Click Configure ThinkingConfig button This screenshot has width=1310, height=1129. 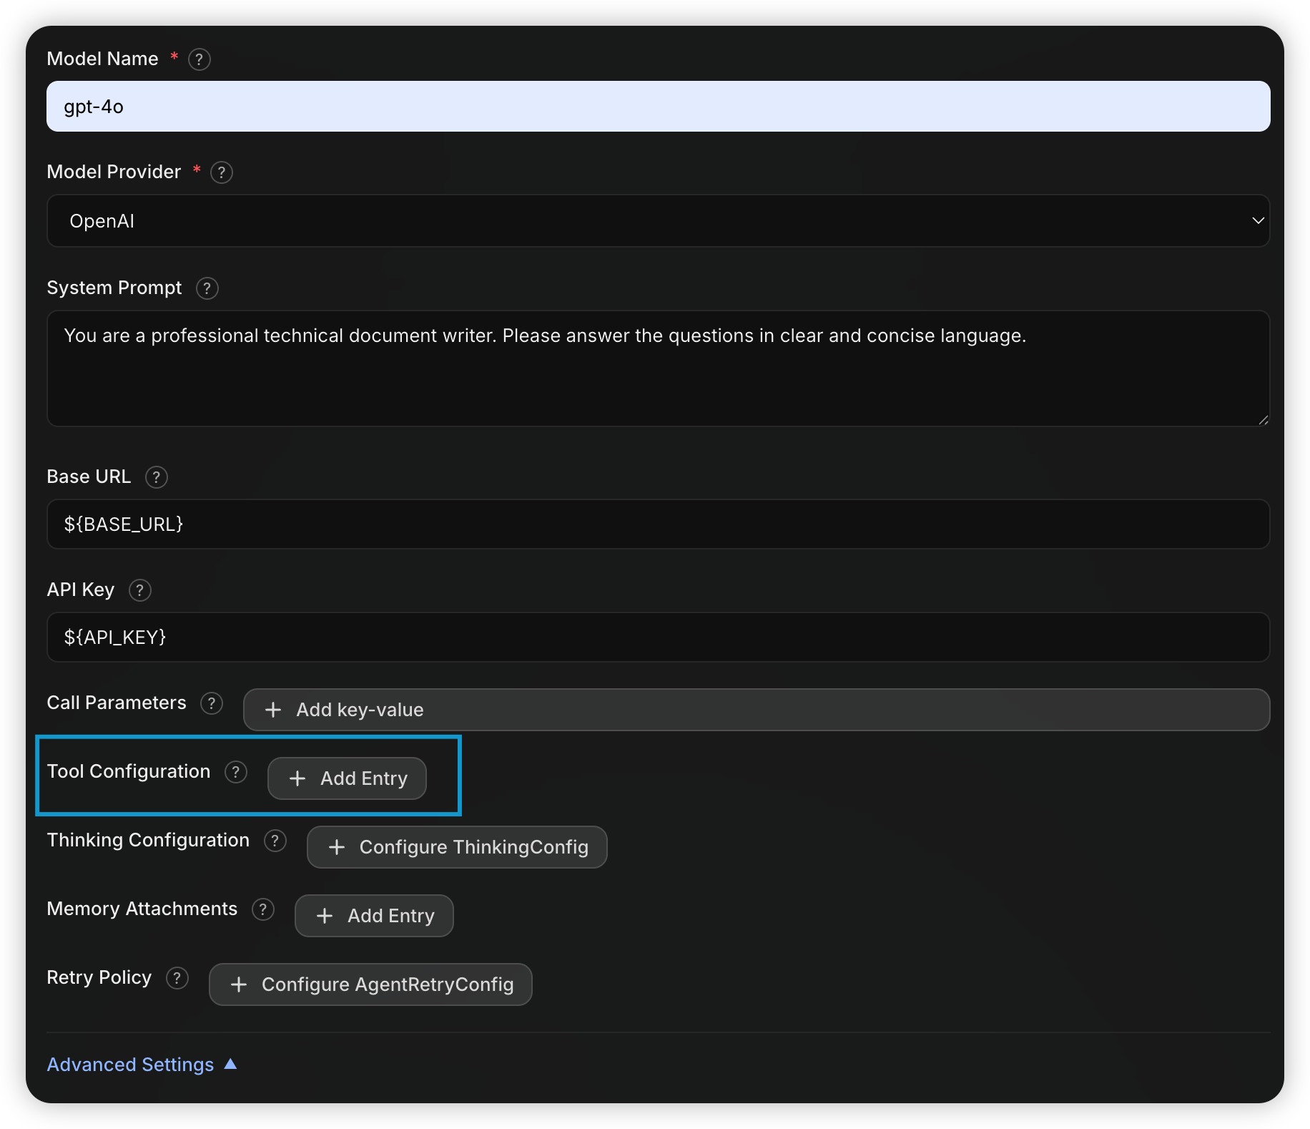point(457,847)
